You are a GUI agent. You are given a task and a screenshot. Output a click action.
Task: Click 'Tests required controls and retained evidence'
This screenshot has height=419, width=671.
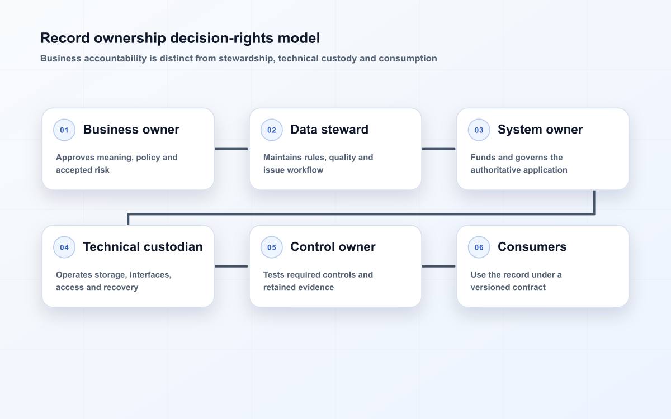point(318,281)
